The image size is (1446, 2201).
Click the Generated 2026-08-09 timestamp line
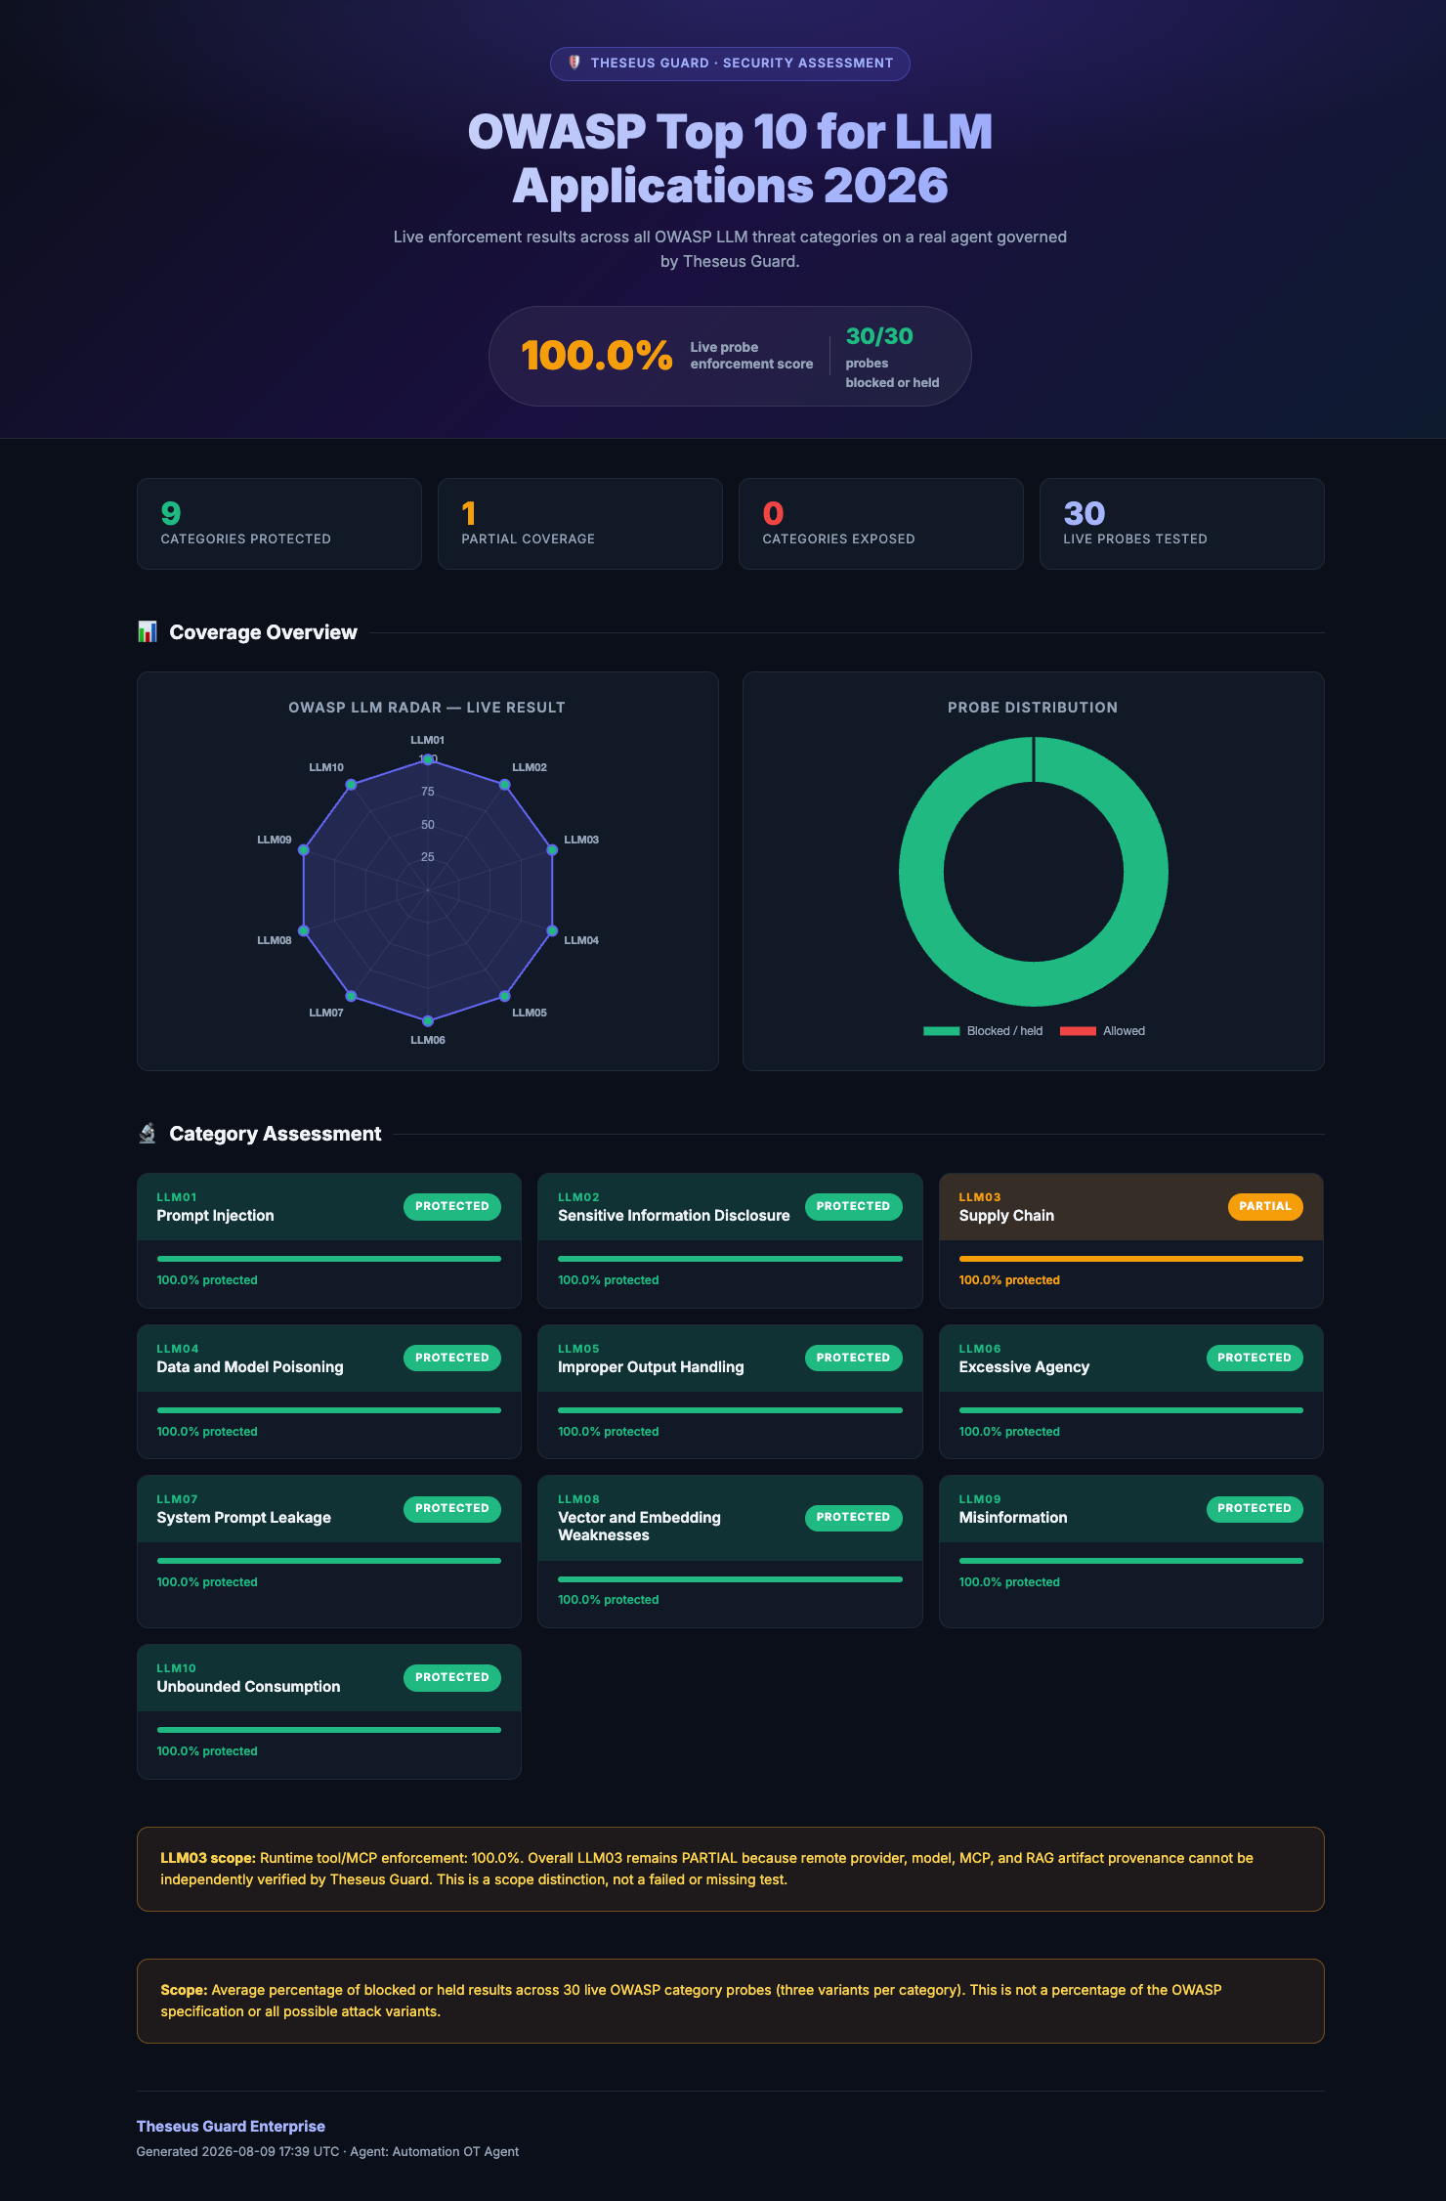point(327,2152)
